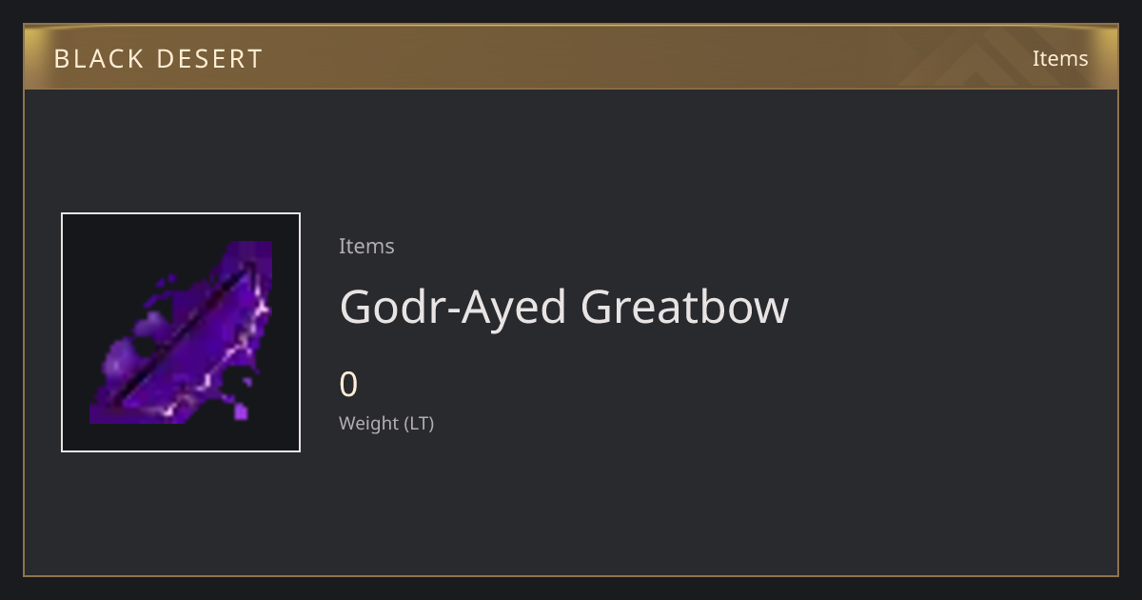Click the word Godr-Ayed in the item title
This screenshot has width=1142, height=600.
(454, 307)
